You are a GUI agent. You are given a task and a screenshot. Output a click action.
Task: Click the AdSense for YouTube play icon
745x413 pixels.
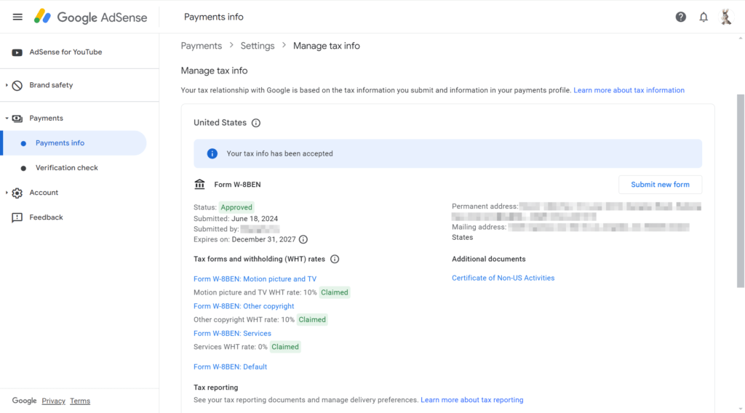[17, 52]
